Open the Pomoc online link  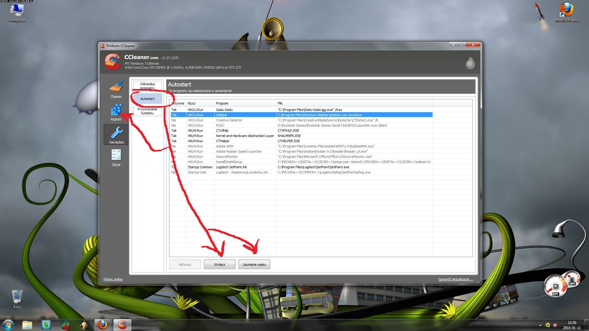coord(113,279)
